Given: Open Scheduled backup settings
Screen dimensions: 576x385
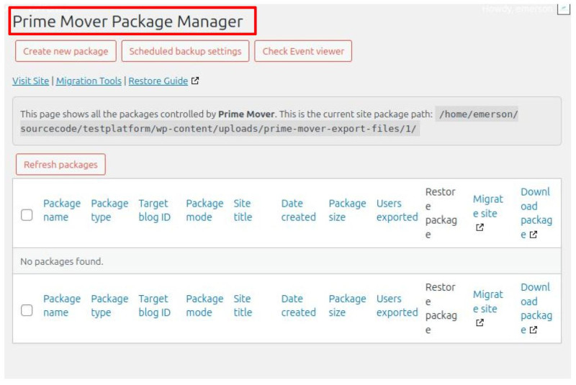Looking at the screenshot, I should (185, 51).
